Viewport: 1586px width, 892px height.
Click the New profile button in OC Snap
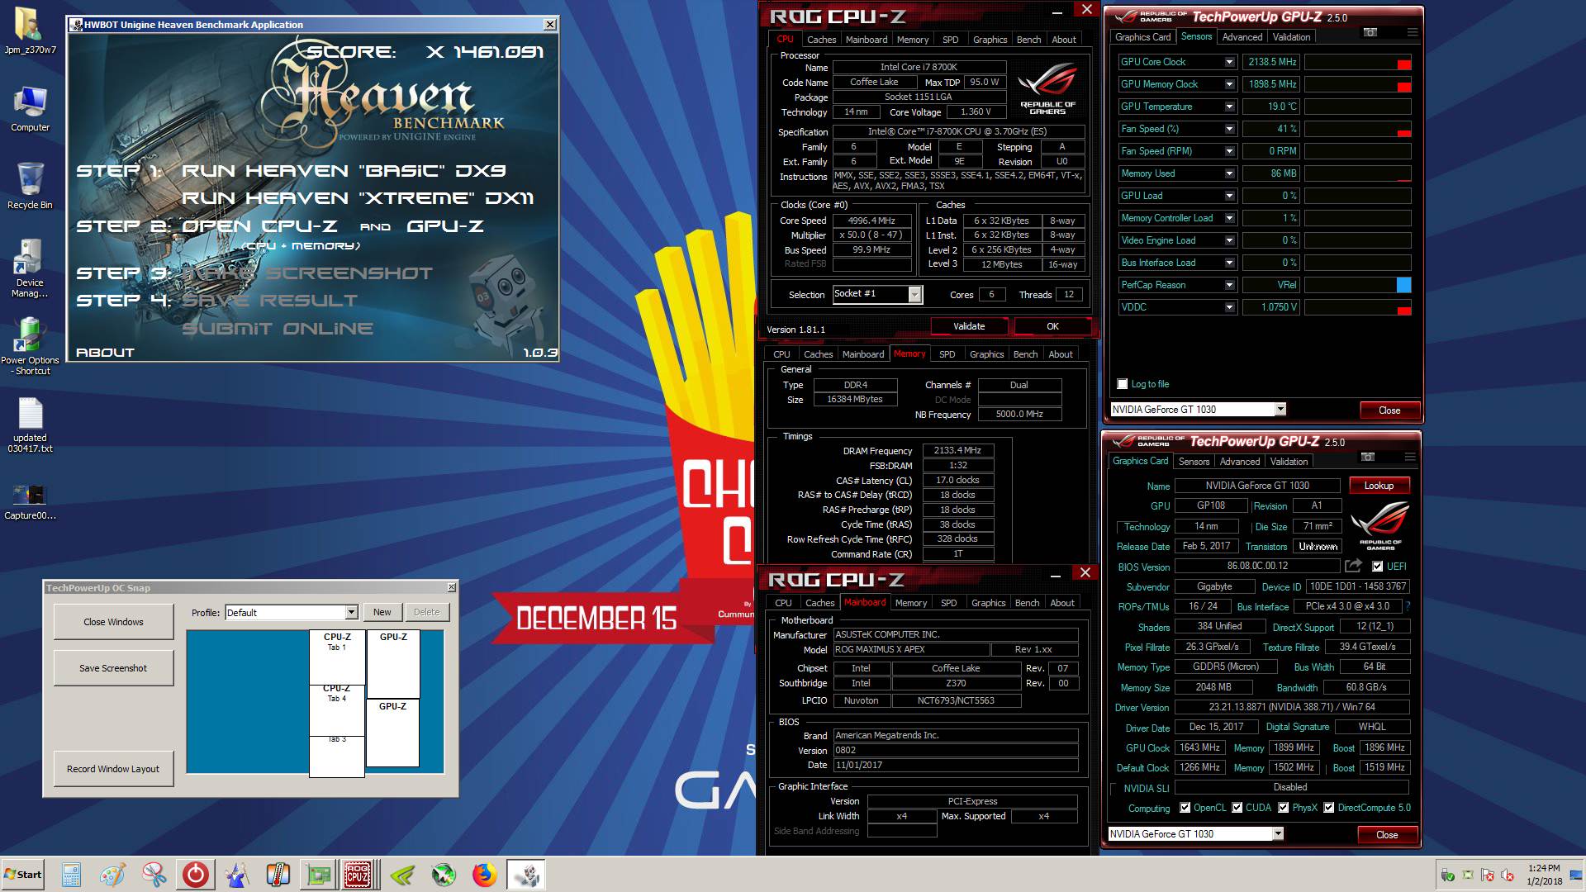click(x=382, y=612)
